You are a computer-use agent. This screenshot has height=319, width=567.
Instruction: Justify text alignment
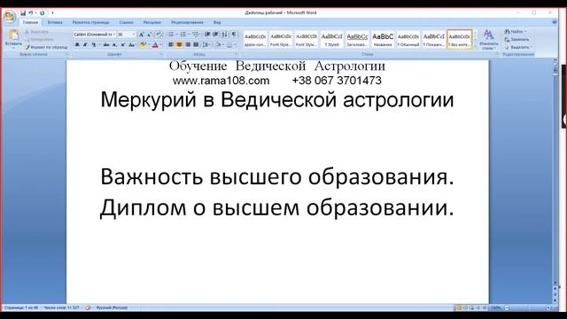pyautogui.click(x=196, y=45)
